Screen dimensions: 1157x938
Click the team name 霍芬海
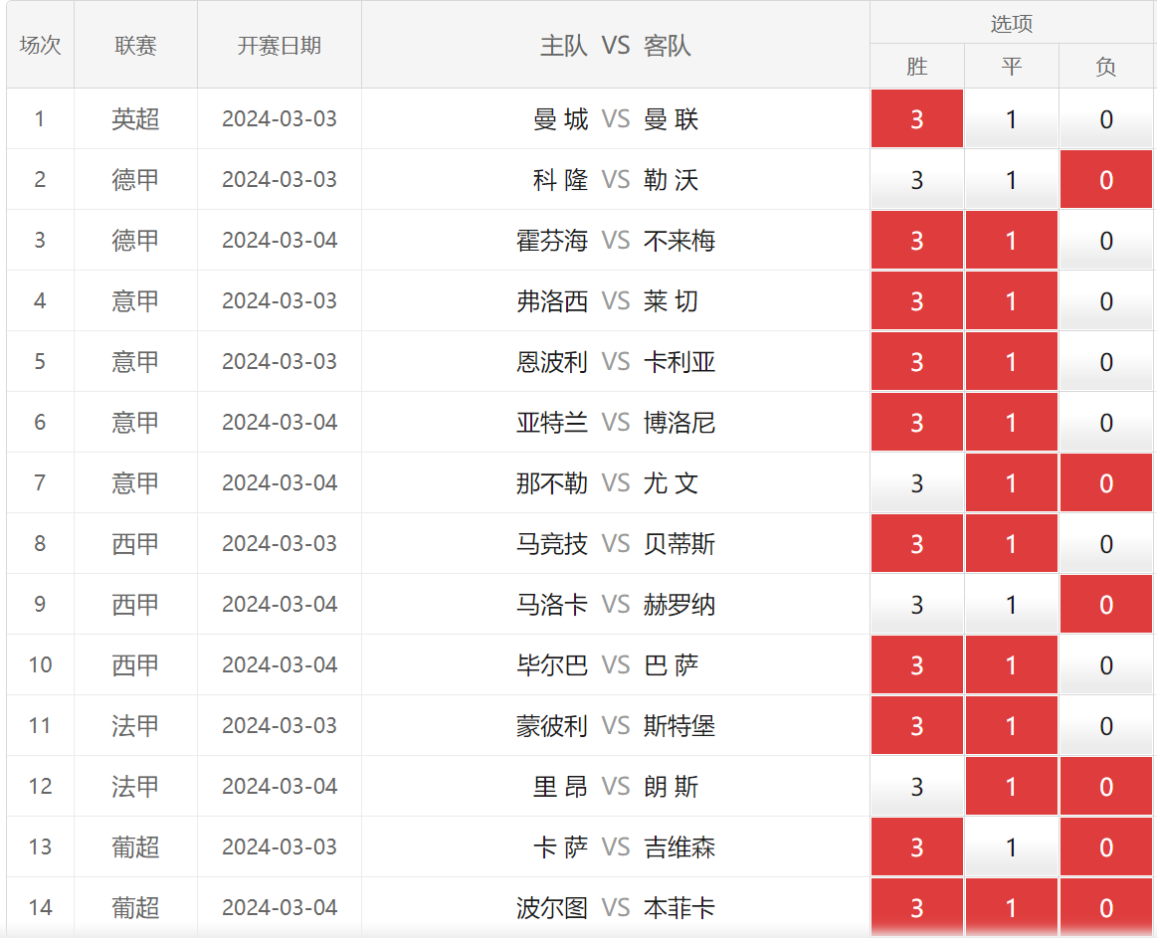click(x=552, y=240)
